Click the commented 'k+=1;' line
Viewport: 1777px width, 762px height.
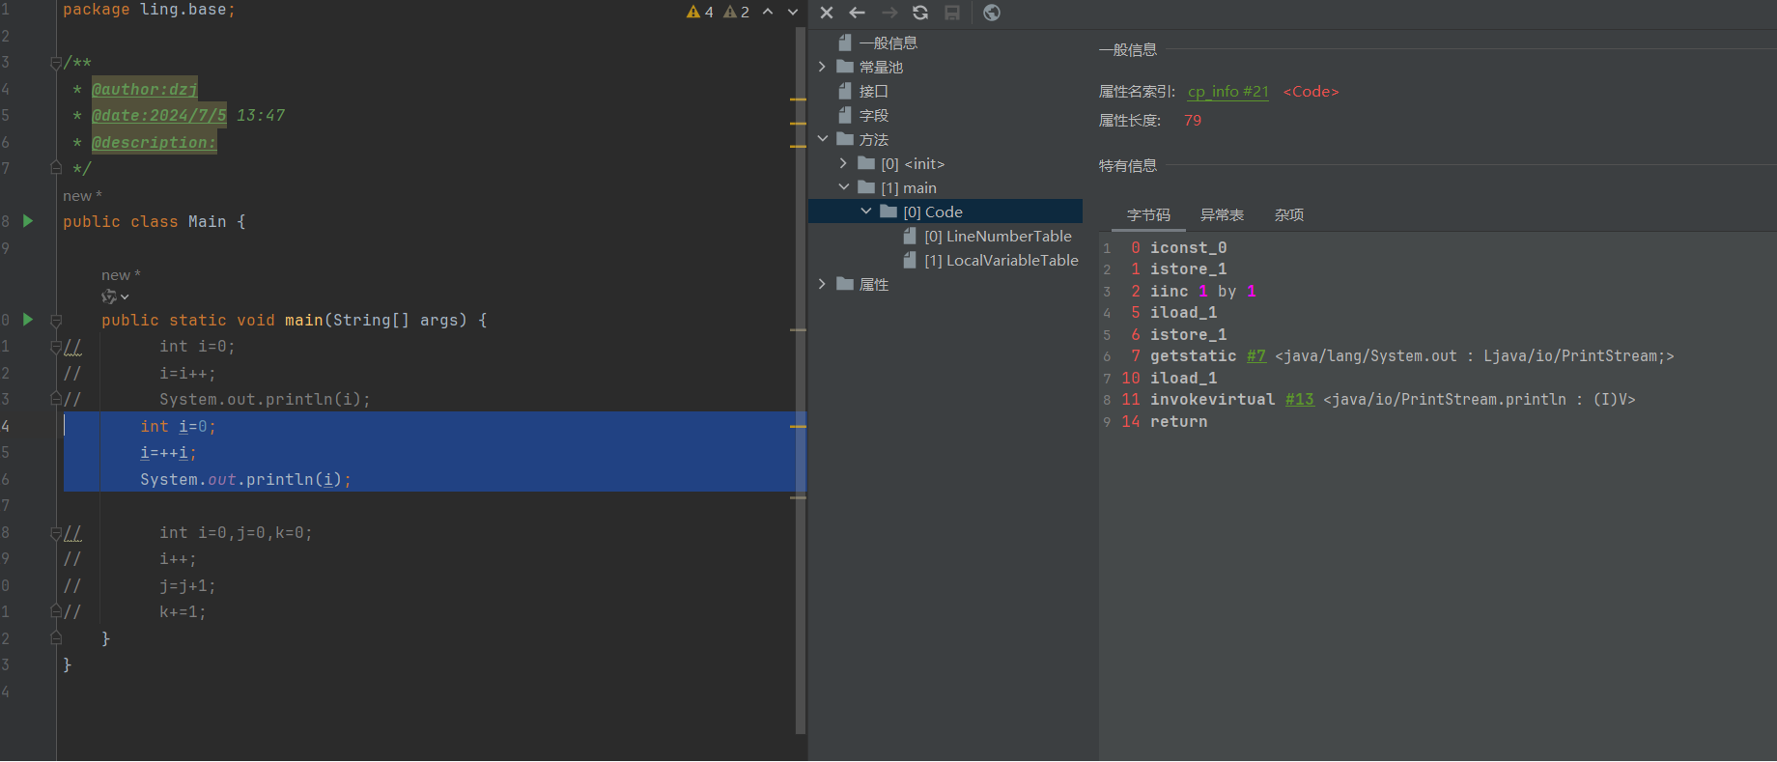183,612
